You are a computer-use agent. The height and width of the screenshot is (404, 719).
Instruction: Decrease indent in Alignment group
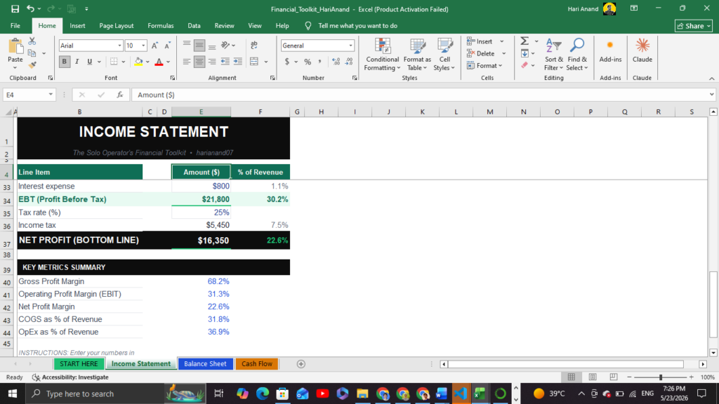click(x=225, y=62)
